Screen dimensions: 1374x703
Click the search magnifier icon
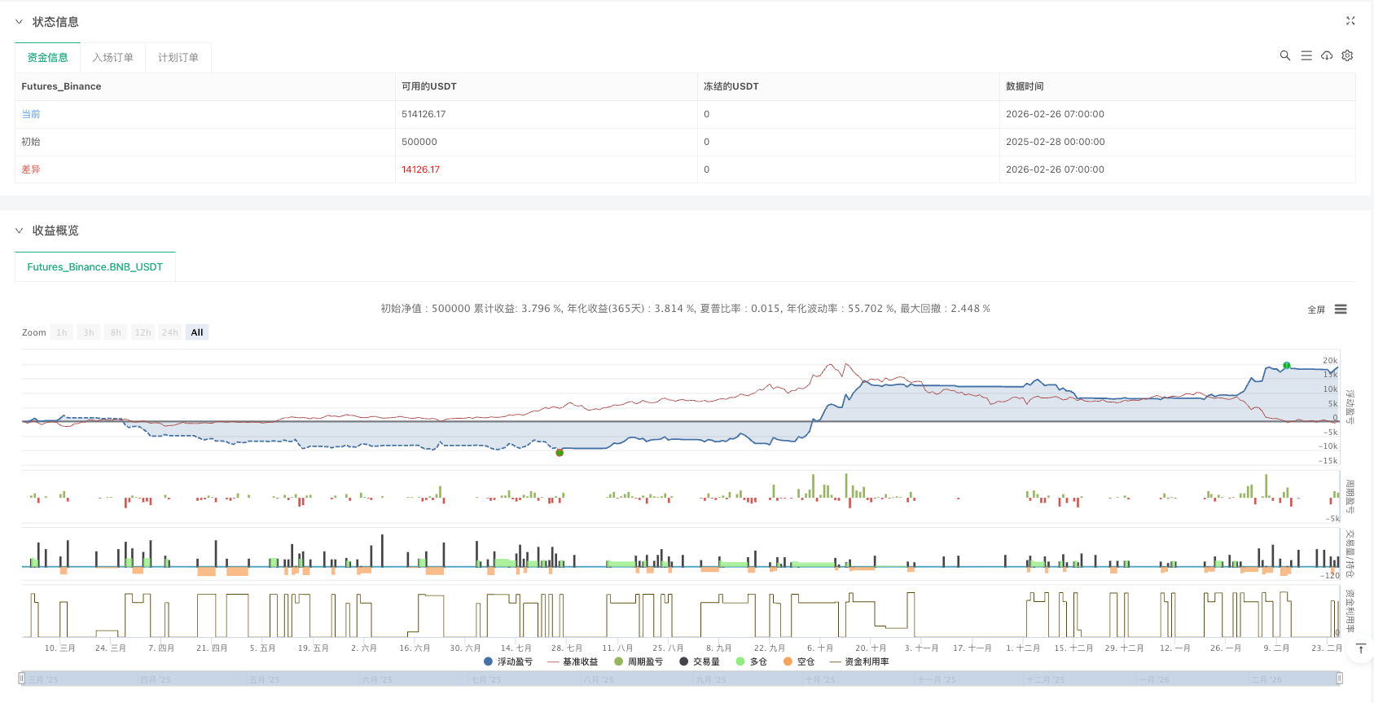click(x=1284, y=55)
